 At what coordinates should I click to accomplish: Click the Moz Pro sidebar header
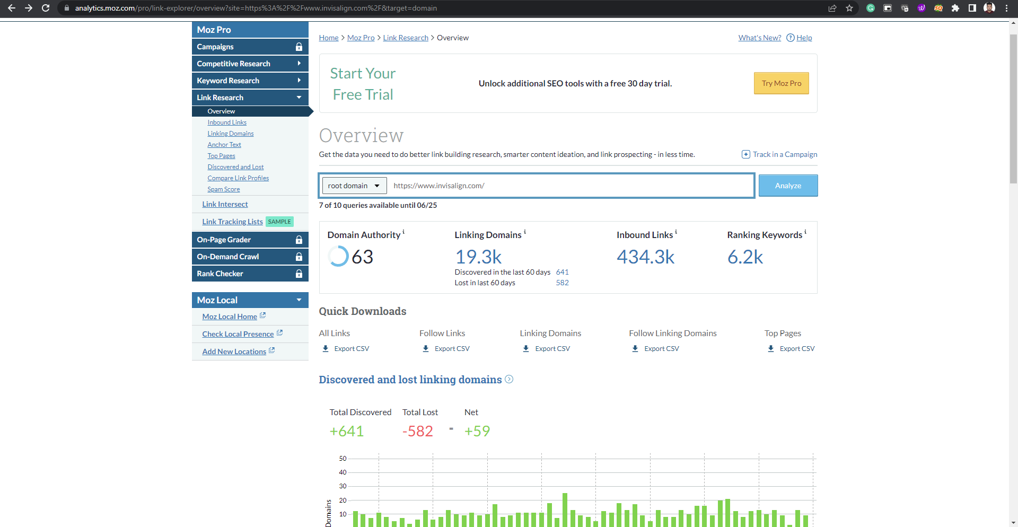point(250,30)
